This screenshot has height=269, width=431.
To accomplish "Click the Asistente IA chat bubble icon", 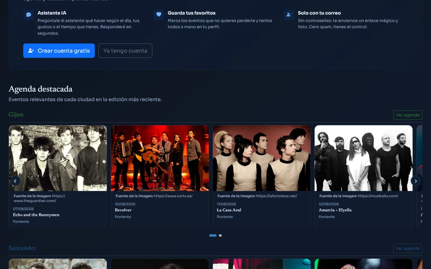I will [x=29, y=15].
